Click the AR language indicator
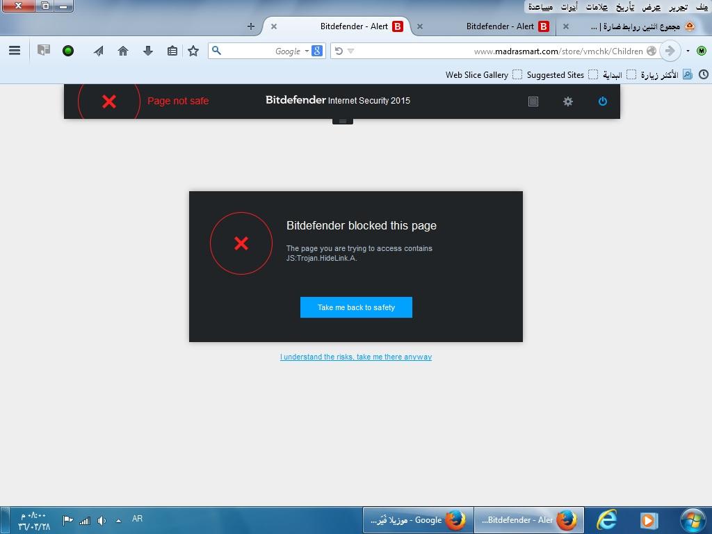712x534 pixels. [137, 519]
